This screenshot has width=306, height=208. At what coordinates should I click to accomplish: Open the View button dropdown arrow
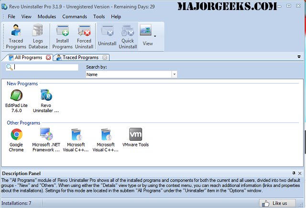coord(154,35)
